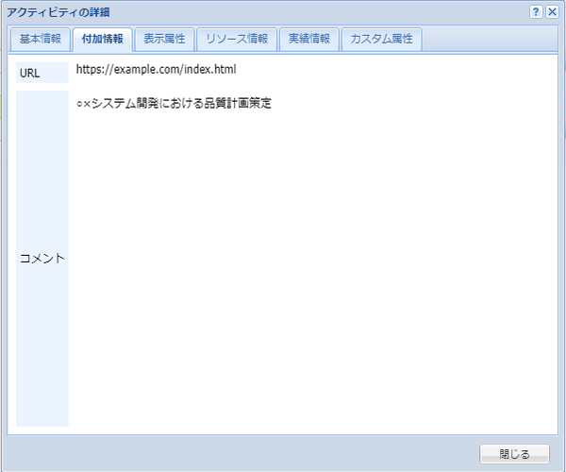566x472 pixels.
Task: Click the 閉じる button
Action: click(514, 454)
